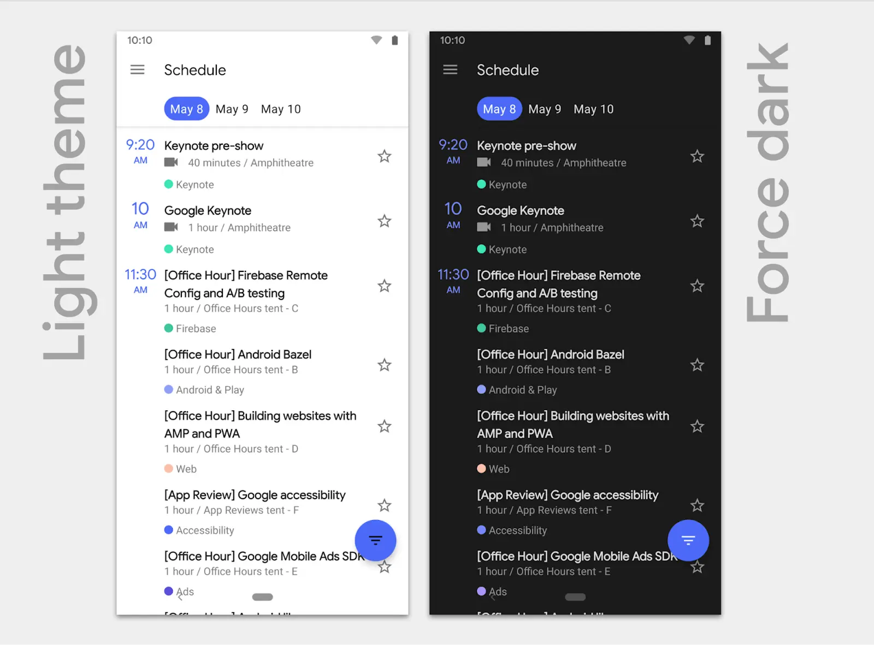The image size is (874, 645).
Task: Switch to the May 9 schedule tab
Action: coord(232,108)
